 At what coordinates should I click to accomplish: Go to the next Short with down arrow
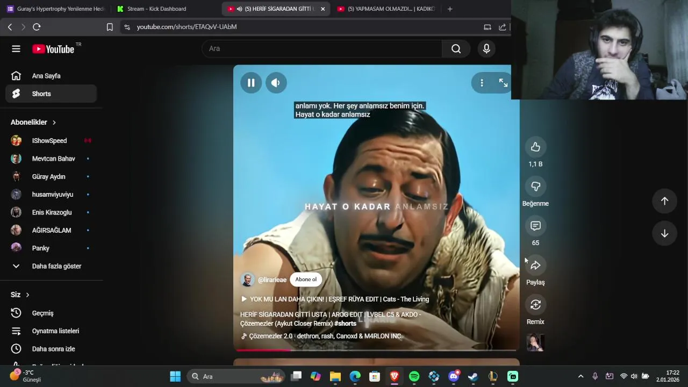click(x=664, y=233)
